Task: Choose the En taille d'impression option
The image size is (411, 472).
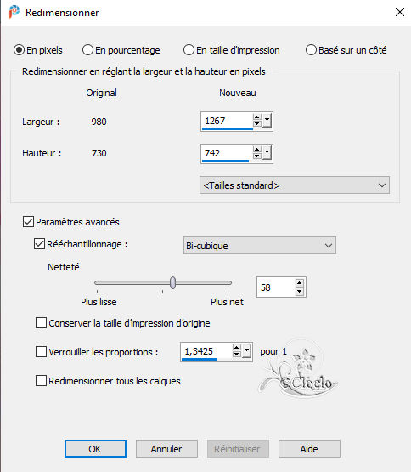Action: 189,50
